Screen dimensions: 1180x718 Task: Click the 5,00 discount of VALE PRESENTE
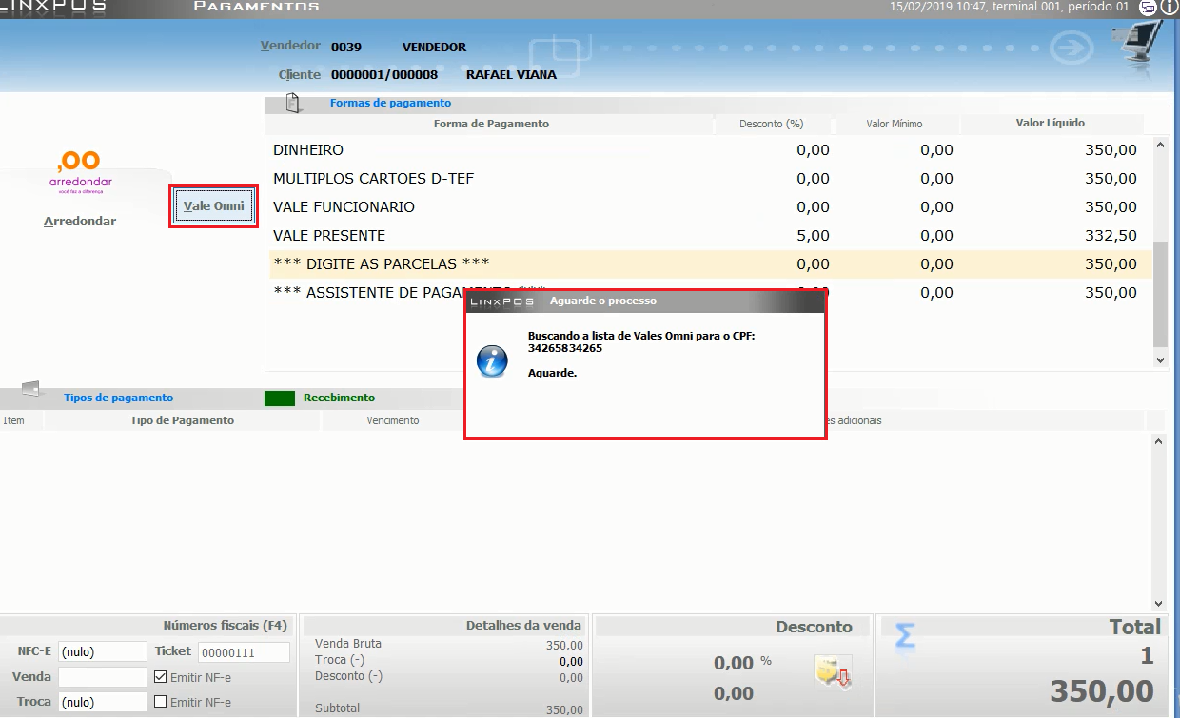pos(813,236)
